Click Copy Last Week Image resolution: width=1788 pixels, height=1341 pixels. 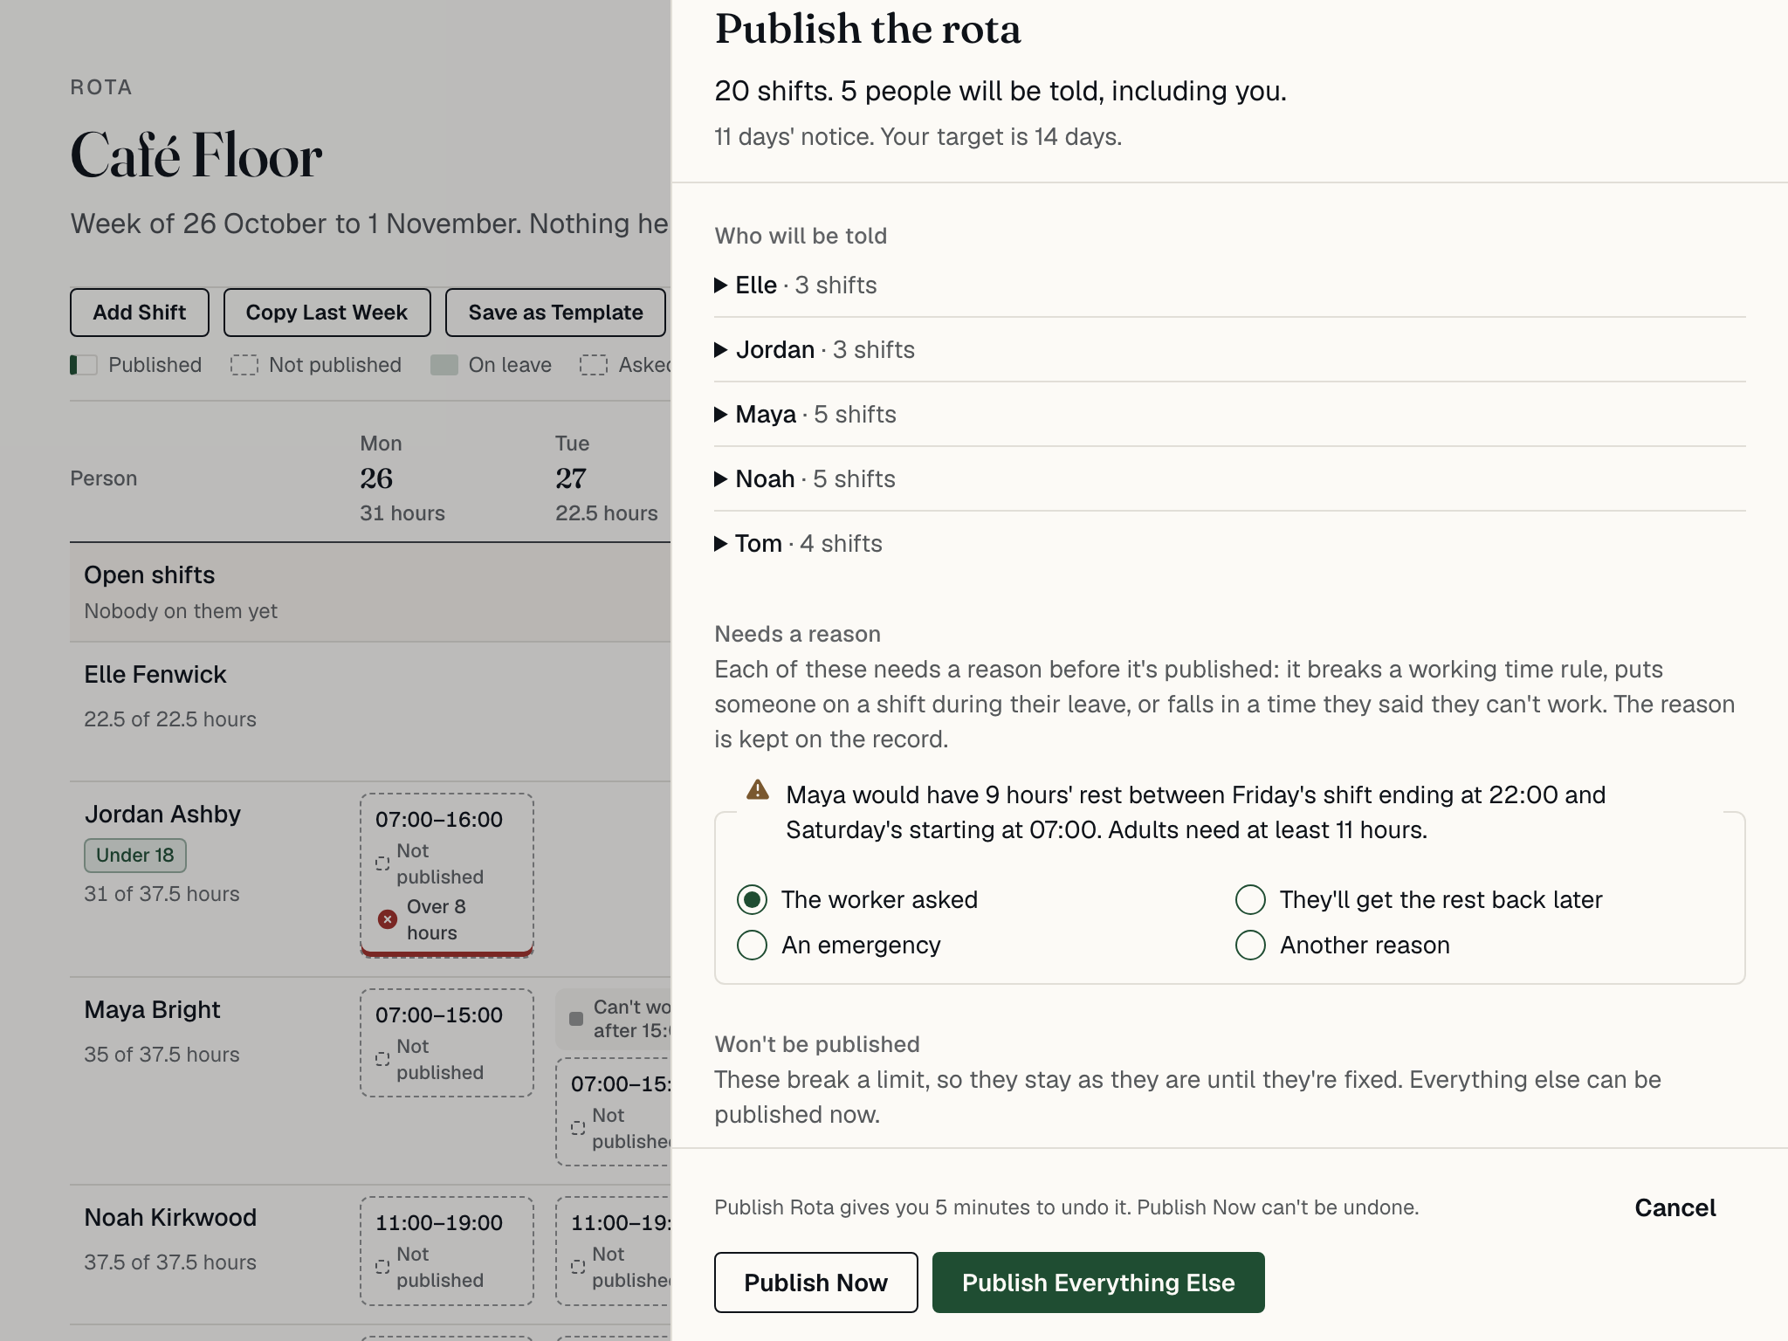tap(327, 313)
